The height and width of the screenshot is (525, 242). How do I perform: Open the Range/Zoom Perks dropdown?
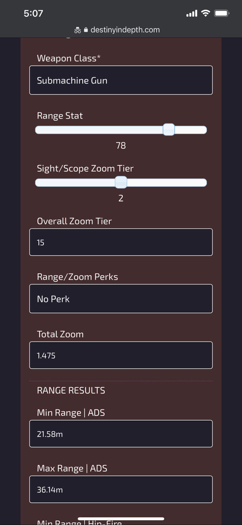[x=121, y=299]
